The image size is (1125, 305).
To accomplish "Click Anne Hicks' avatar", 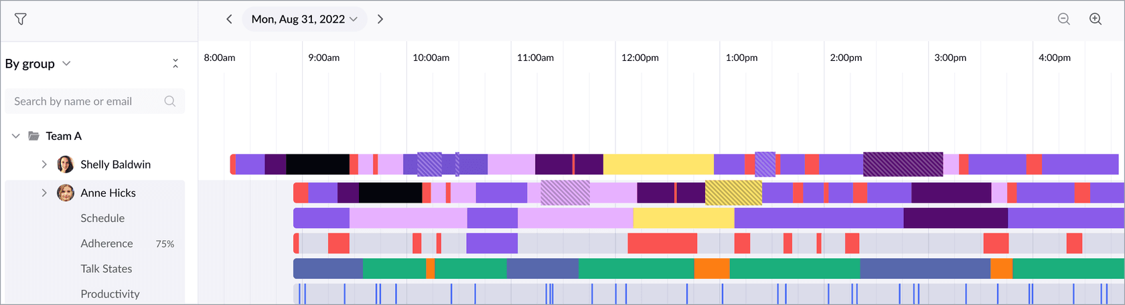I will click(66, 193).
